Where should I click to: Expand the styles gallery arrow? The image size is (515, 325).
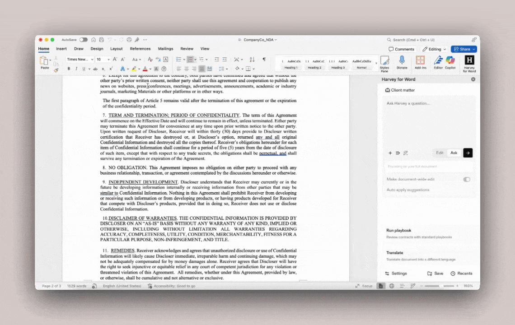[376, 63]
